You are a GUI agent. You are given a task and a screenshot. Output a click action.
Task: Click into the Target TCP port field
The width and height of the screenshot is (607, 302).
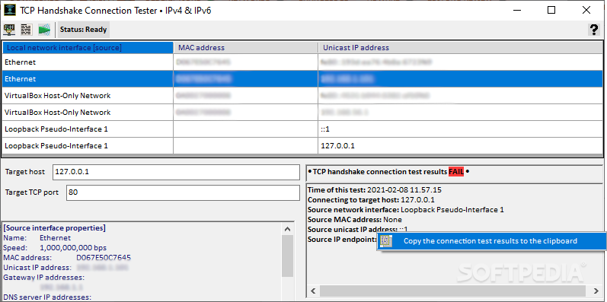(183, 192)
